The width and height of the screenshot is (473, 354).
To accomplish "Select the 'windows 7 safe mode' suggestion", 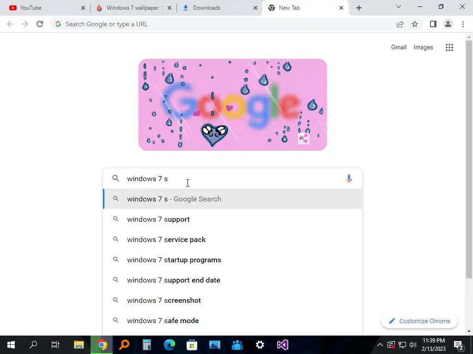I will tap(233, 321).
